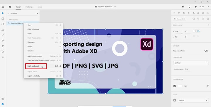Image resolution: width=211 pixels, height=107 pixels.
Task: Start desktop preview with play button
Action: point(196,7)
